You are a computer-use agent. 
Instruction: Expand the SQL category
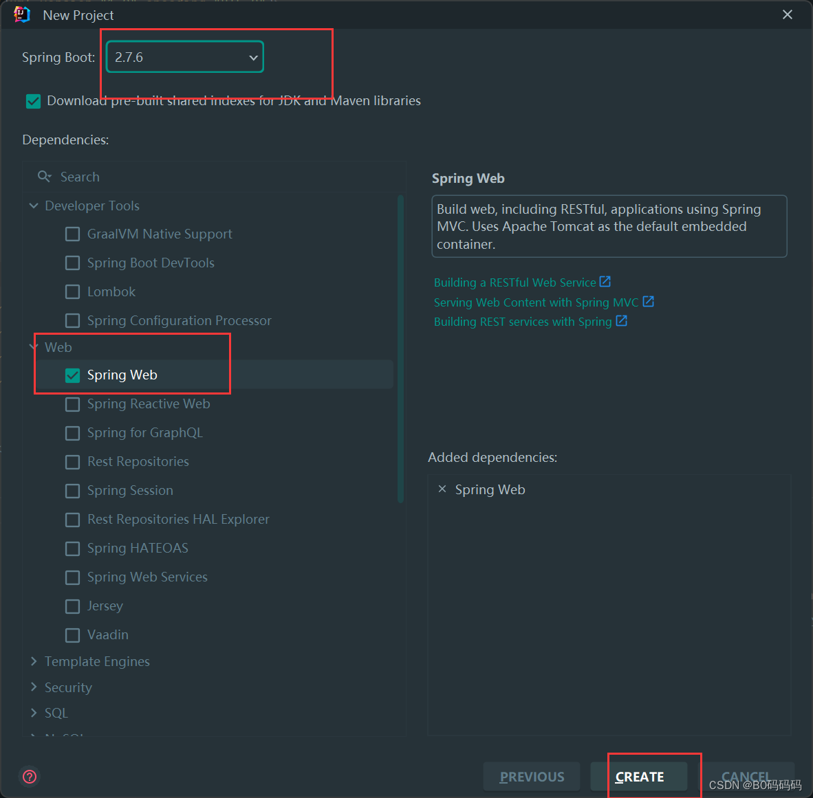(x=34, y=713)
